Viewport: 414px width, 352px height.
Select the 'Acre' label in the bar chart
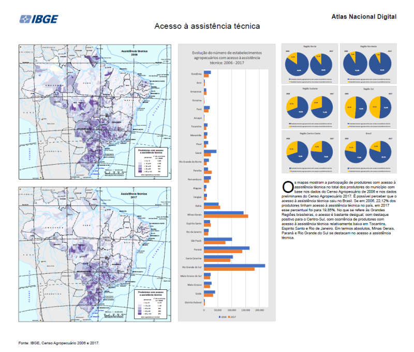tap(199, 83)
